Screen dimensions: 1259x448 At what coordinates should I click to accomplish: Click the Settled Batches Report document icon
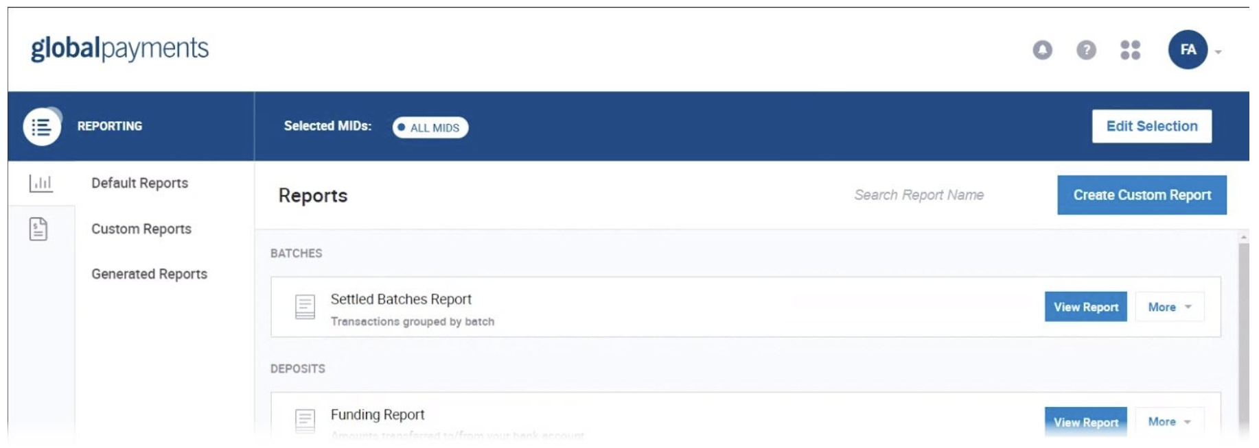click(x=305, y=307)
